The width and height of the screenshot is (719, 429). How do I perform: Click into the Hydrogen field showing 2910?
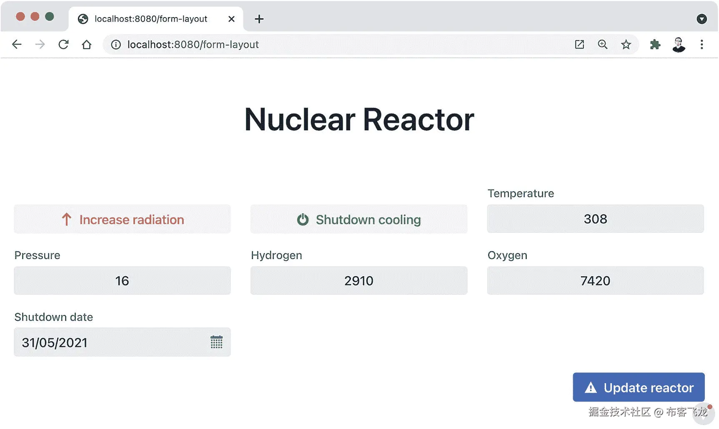pos(359,281)
